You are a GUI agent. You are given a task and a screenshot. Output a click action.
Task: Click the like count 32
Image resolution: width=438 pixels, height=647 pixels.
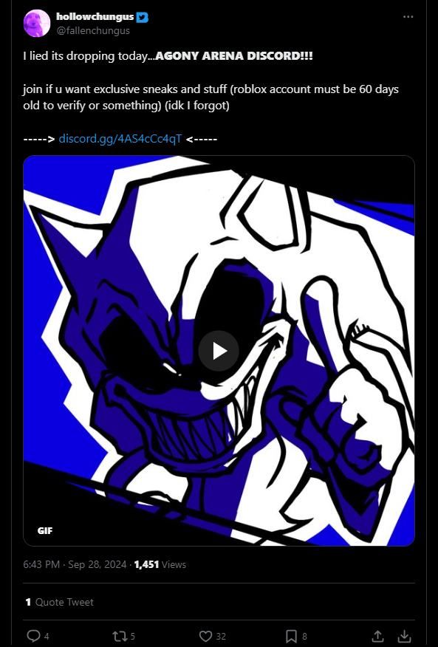[x=221, y=636]
